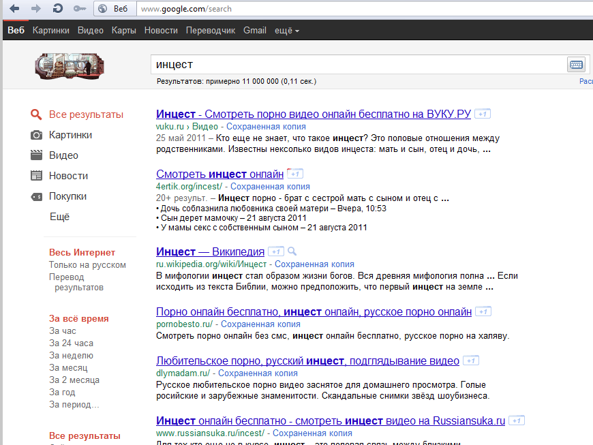Open Сохраненная копия for dlymadam.ru result
The image size is (593, 445).
[258, 373]
